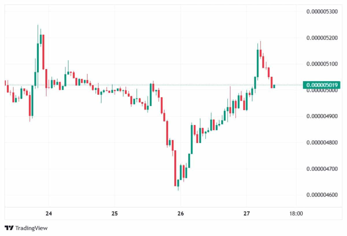Click the 18:00 time axis label
The height and width of the screenshot is (236, 347).
(x=296, y=214)
